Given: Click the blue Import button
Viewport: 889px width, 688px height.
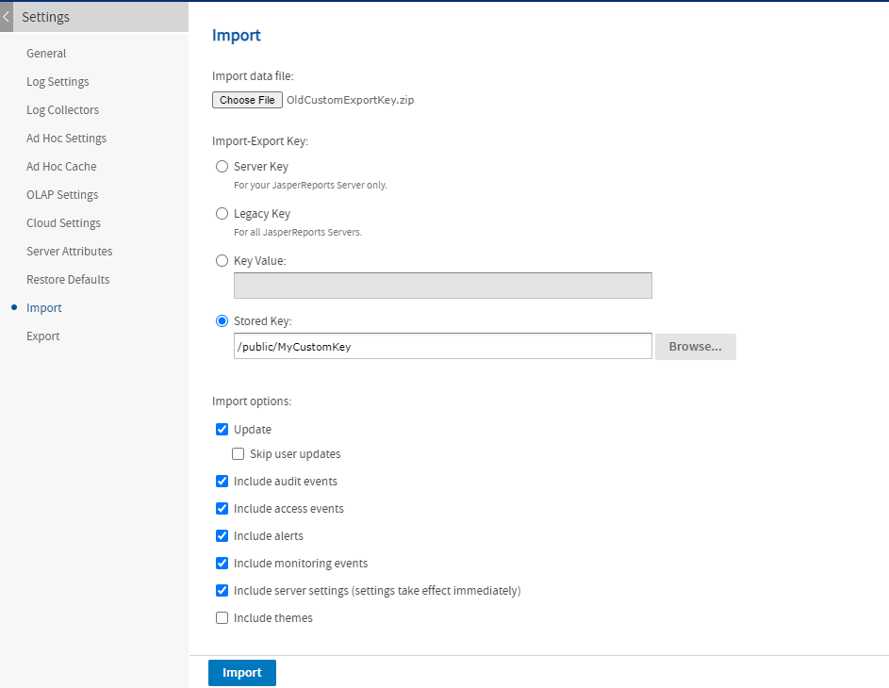Looking at the screenshot, I should point(242,673).
